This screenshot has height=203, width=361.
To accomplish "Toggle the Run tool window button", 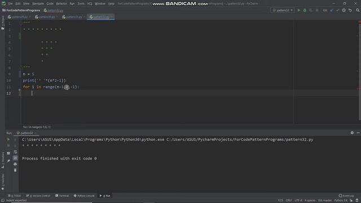I will click(105, 196).
